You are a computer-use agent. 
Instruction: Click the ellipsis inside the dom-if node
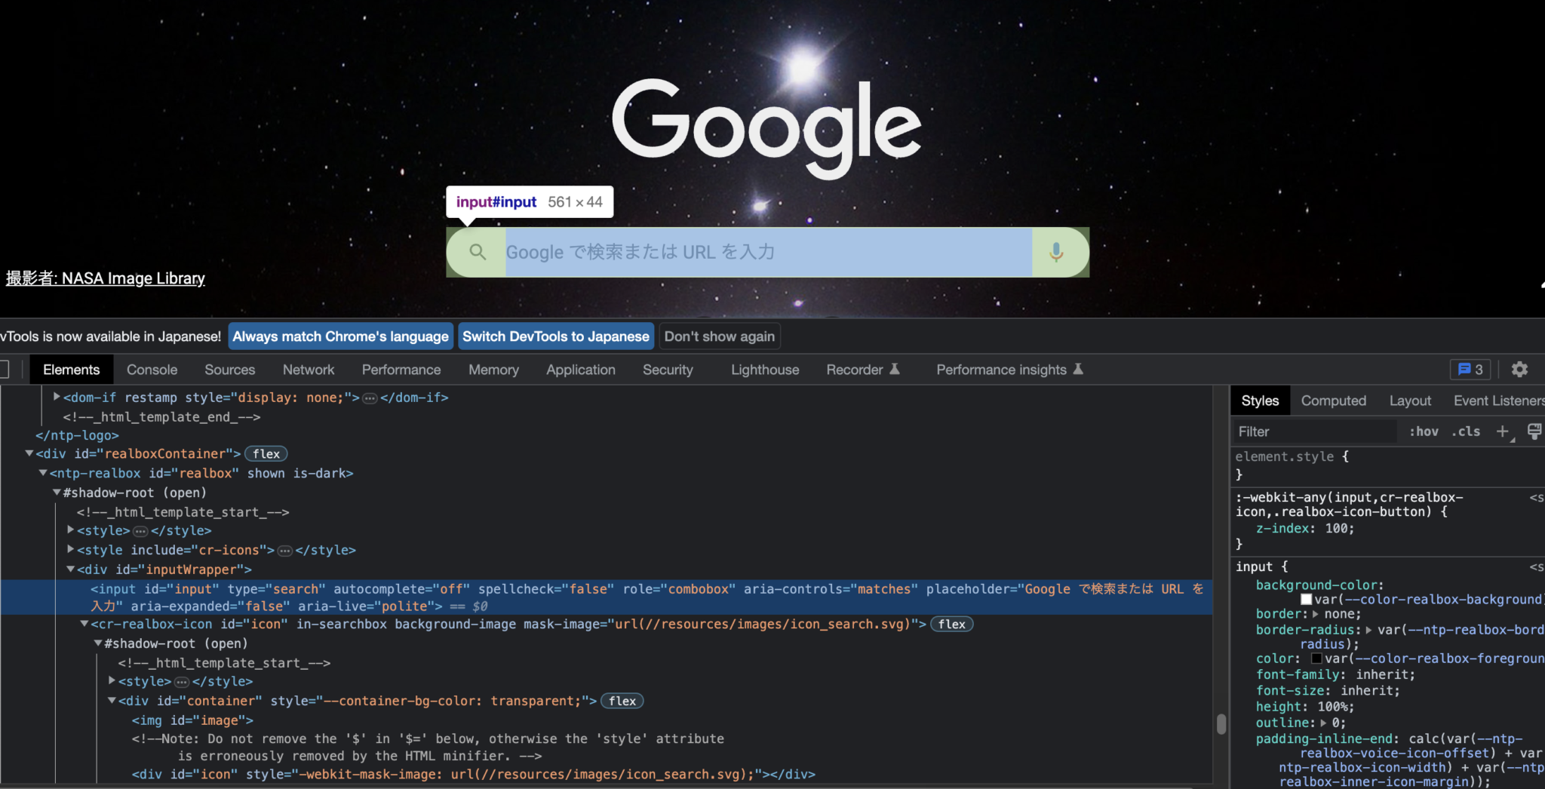tap(370, 398)
